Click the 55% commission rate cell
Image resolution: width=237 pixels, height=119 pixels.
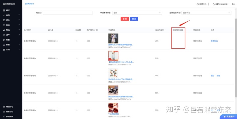pyautogui.click(x=157, y=93)
